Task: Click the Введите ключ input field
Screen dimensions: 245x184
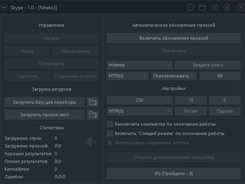Action: coord(208,65)
